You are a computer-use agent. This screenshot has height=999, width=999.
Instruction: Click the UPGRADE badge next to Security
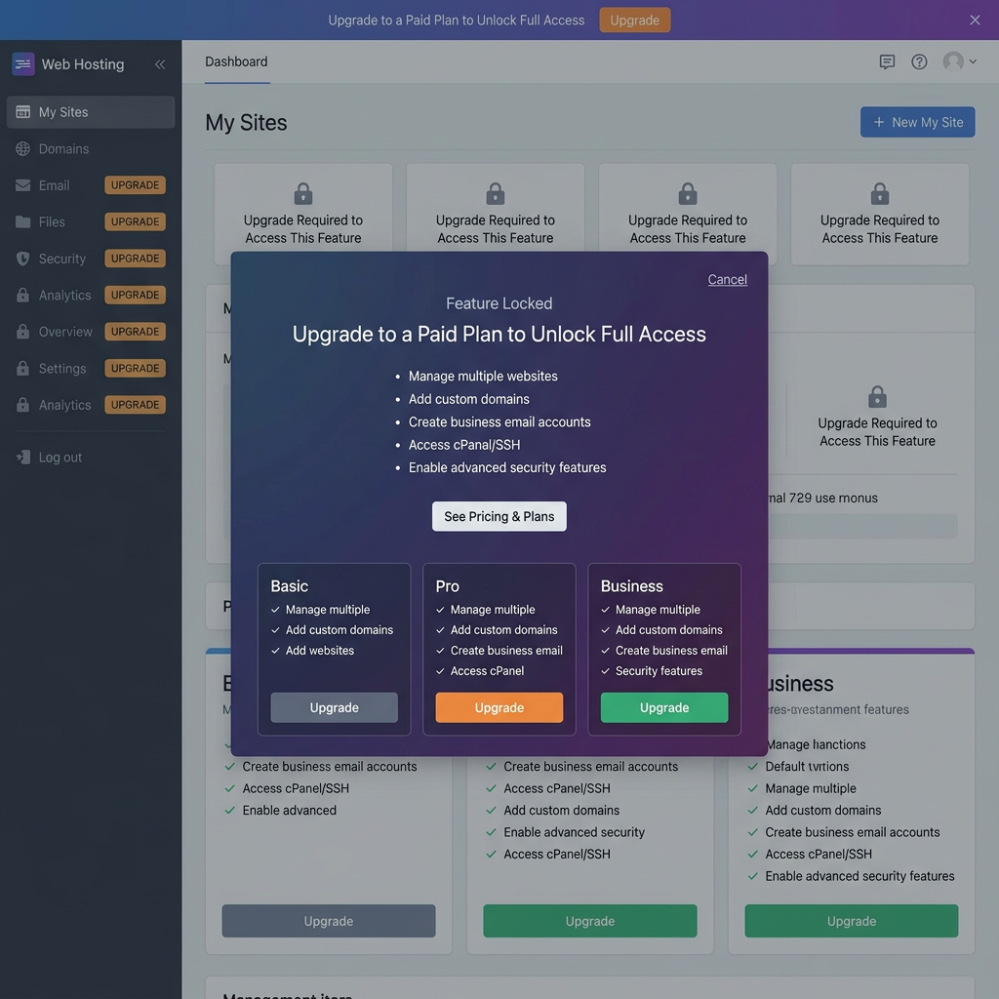tap(135, 259)
